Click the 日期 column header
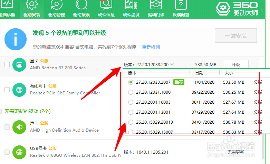The image size is (270, 164). tap(199, 73)
